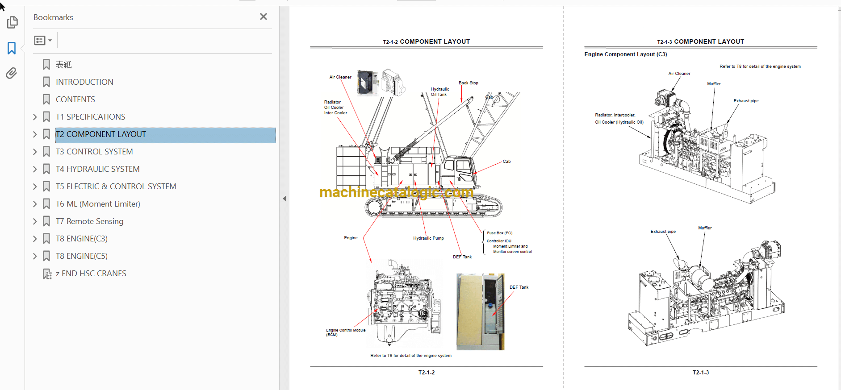Expand the T2 COMPONENT LAYOUT bookmark

coord(35,134)
